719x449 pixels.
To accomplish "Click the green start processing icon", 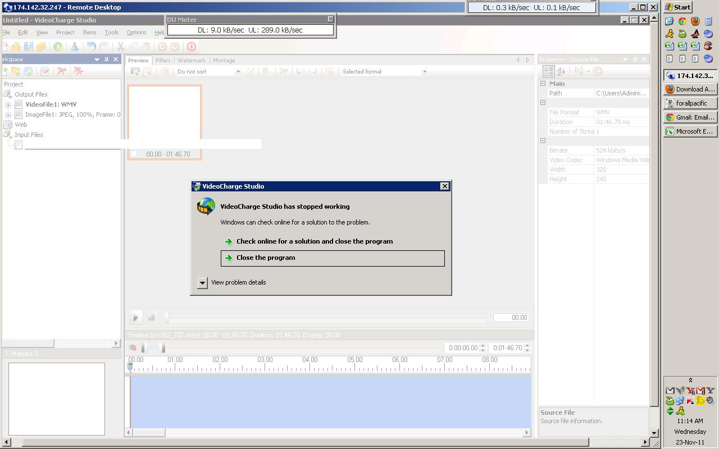I will [58, 47].
